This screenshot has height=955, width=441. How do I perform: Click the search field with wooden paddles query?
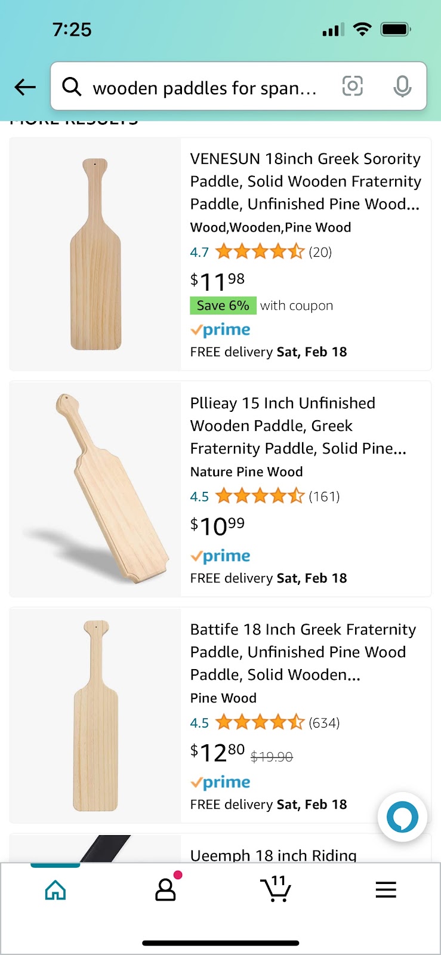tap(204, 88)
